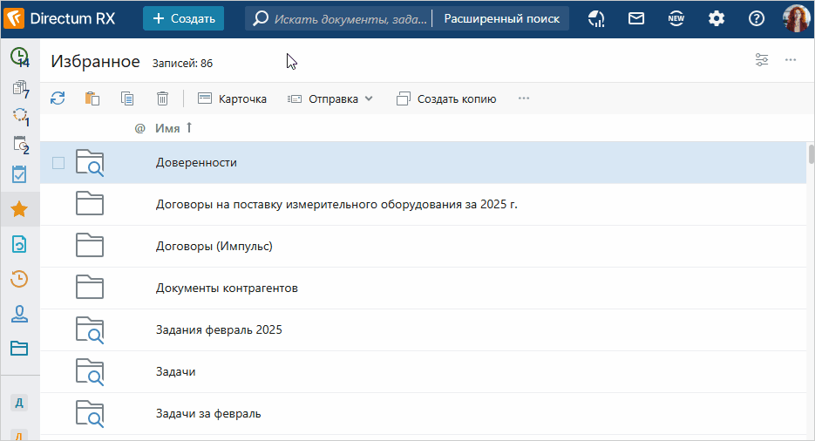Screen dimensions: 815x441
Task: Click the trash delete icon
Action: [x=162, y=98]
